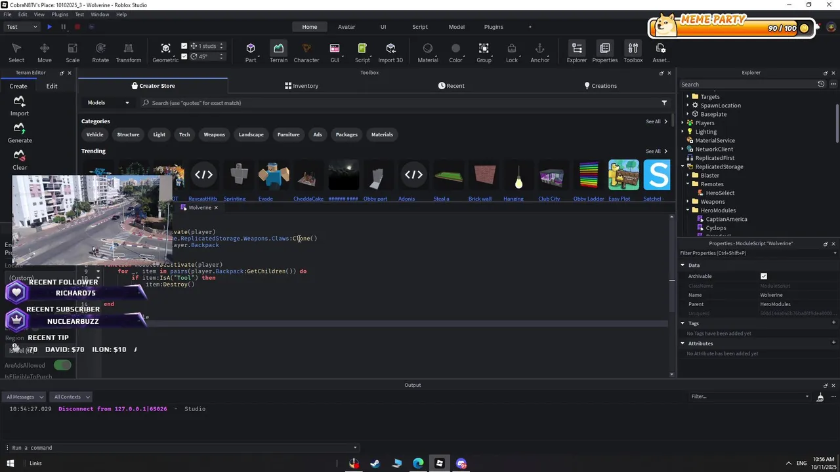This screenshot has height=472, width=840.
Task: Select the Transform tool
Action: point(128,52)
